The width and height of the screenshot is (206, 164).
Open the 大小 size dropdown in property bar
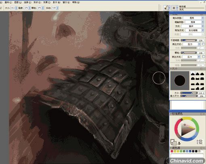click(16, 8)
